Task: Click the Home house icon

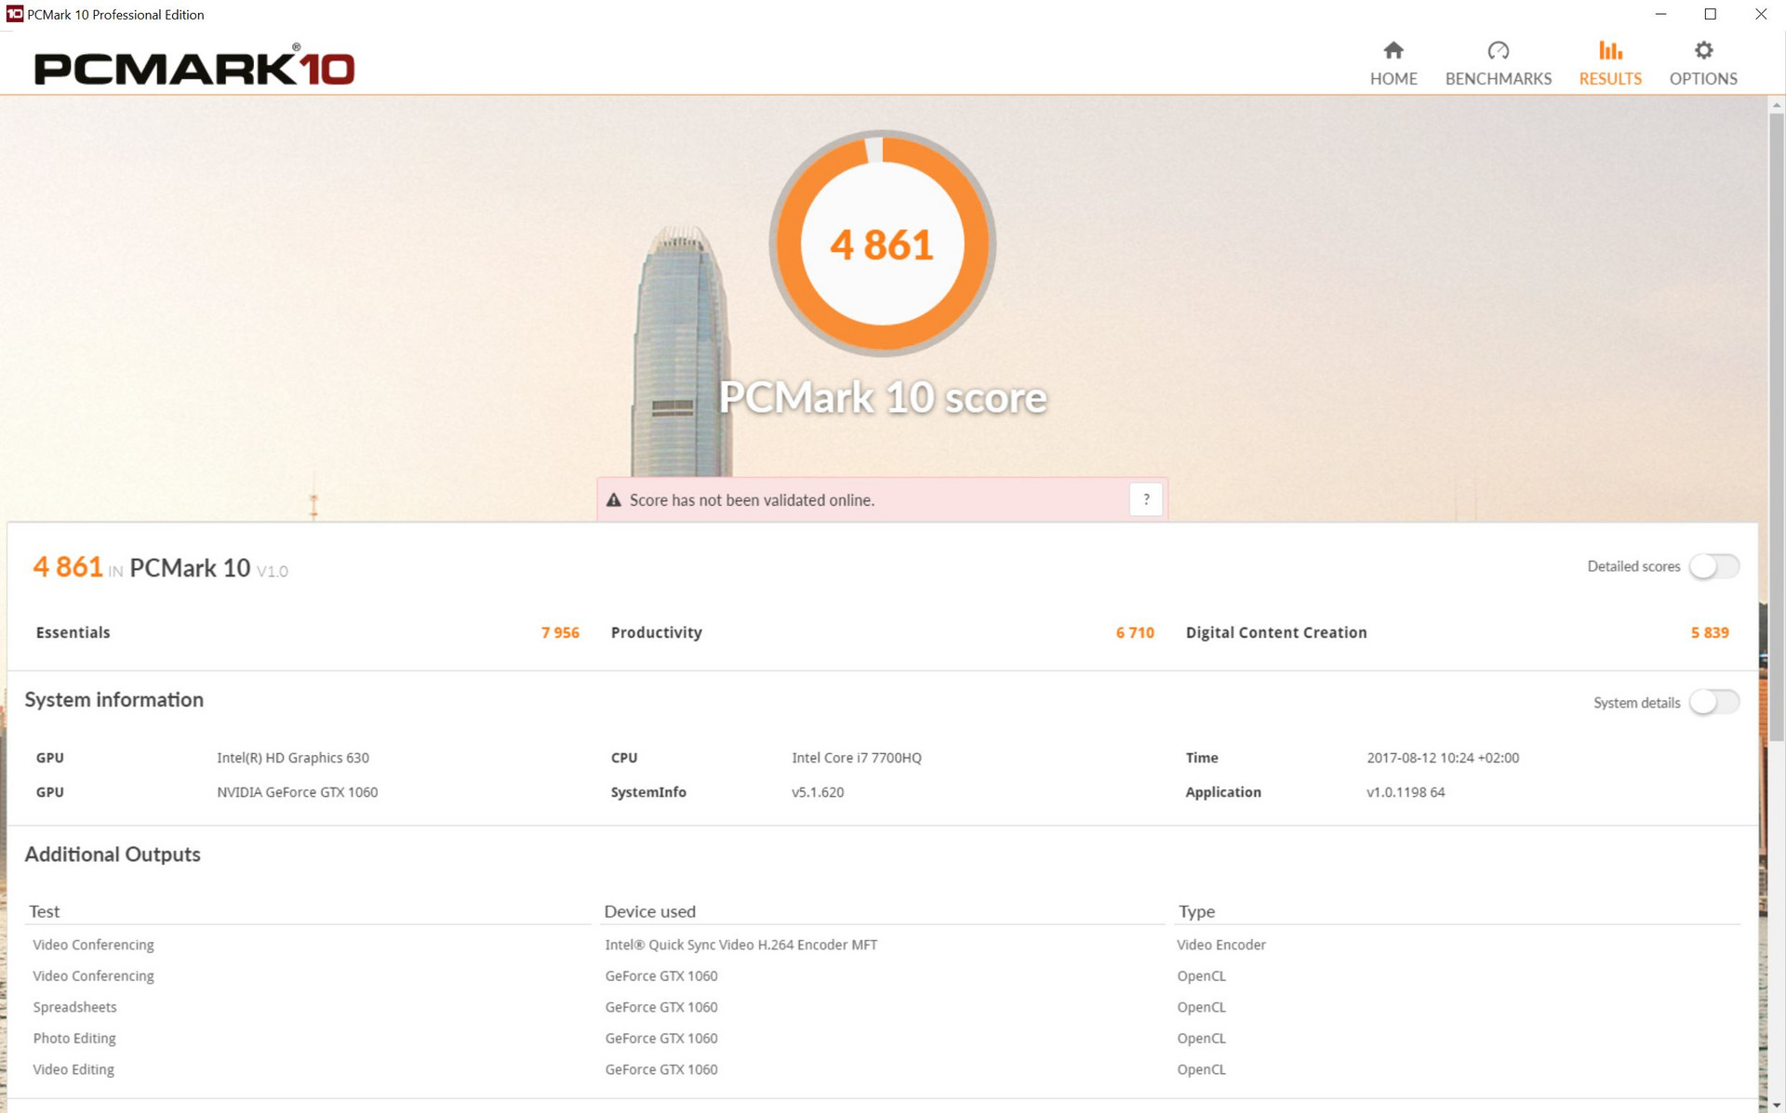Action: tap(1393, 50)
